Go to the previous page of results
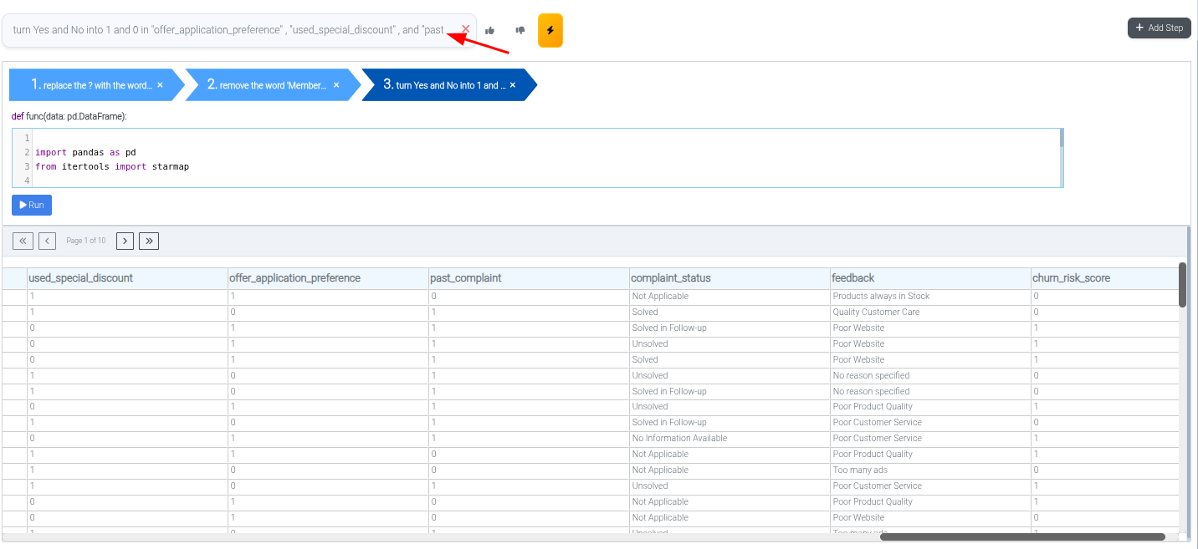1198x549 pixels. [x=47, y=241]
